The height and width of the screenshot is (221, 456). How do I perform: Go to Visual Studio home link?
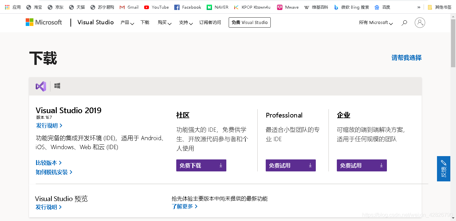(95, 22)
